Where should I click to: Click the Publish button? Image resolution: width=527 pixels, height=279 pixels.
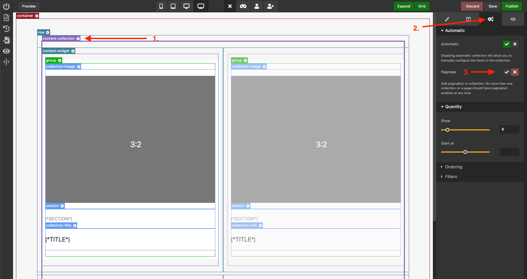[x=512, y=6]
